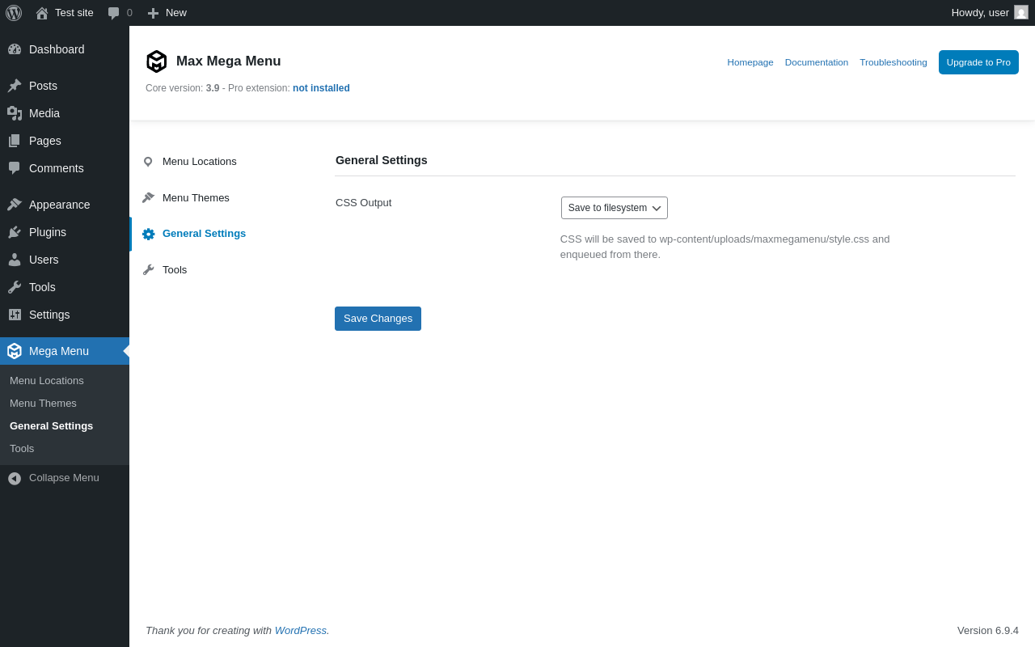Image resolution: width=1035 pixels, height=647 pixels.
Task: Open the Howdy, user account menu
Action: pos(980,13)
